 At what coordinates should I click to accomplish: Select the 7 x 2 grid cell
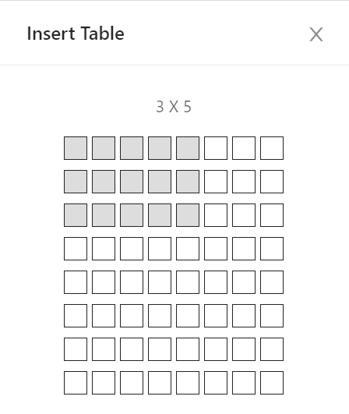point(104,349)
